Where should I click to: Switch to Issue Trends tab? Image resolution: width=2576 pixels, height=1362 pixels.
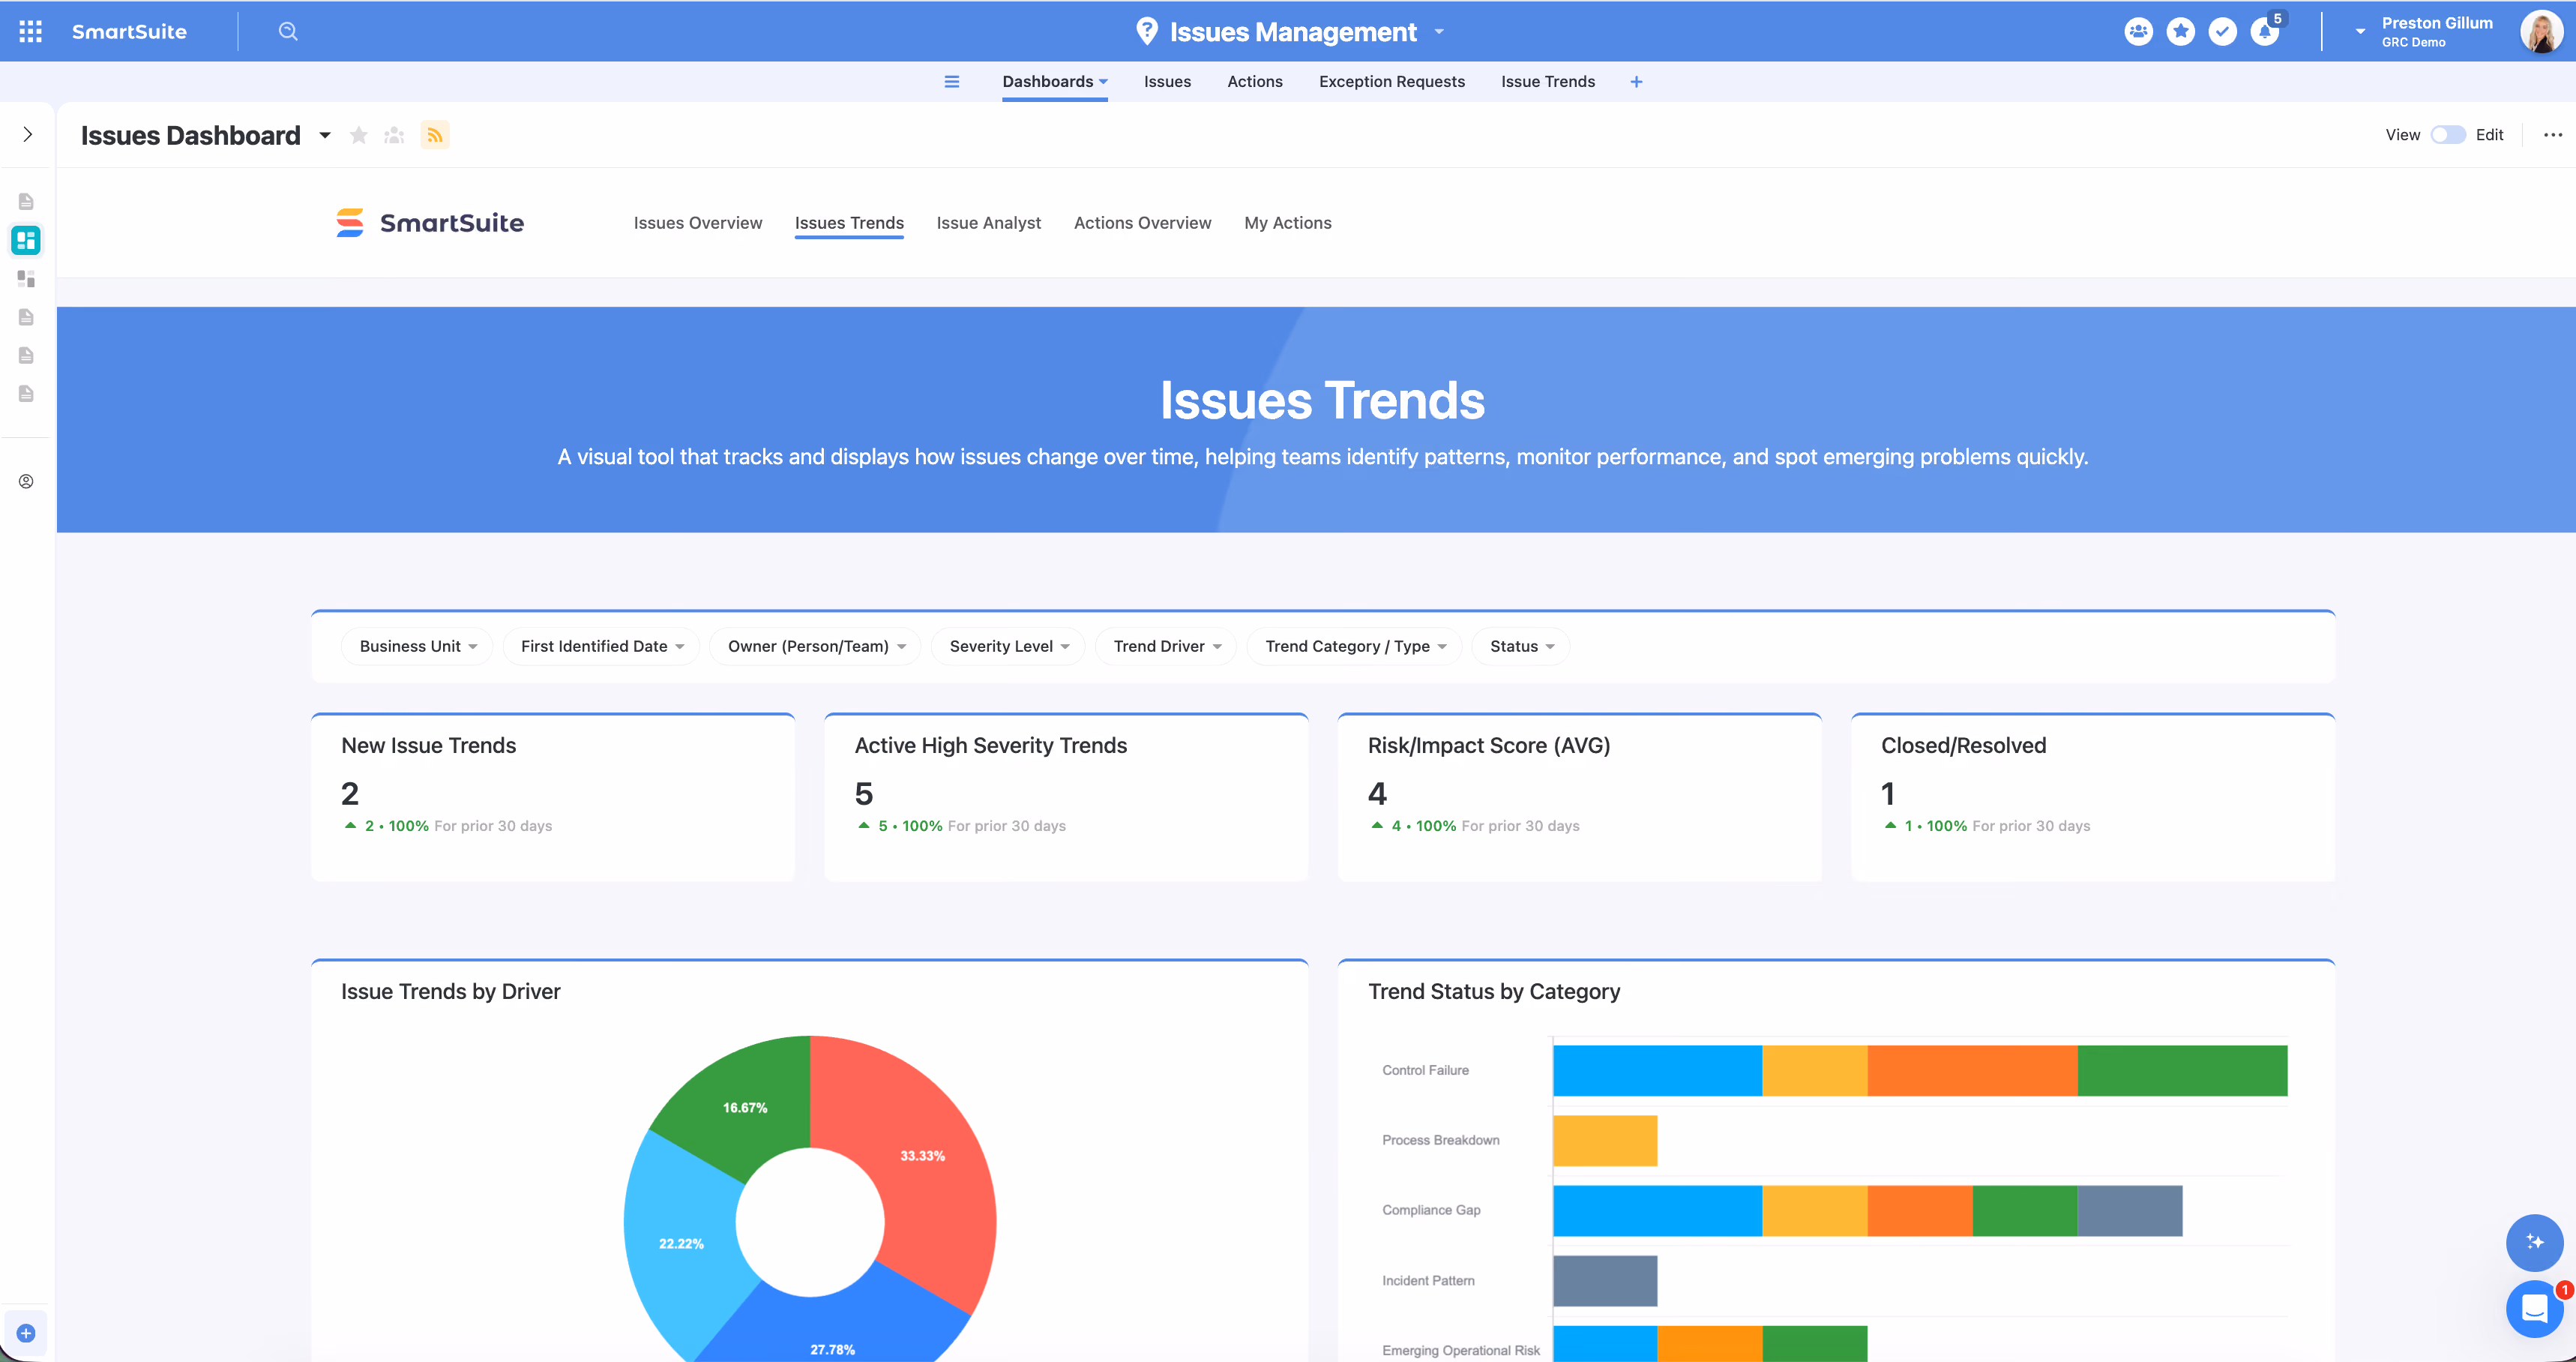click(x=1547, y=81)
